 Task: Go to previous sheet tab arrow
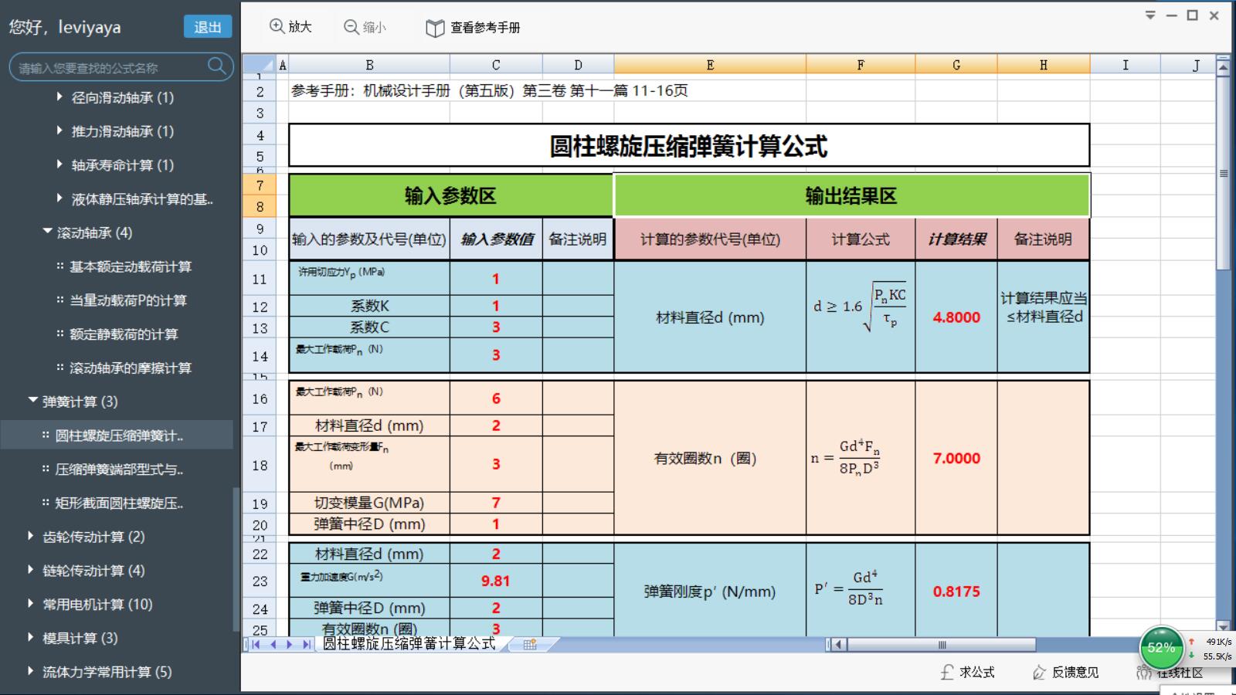coord(273,644)
